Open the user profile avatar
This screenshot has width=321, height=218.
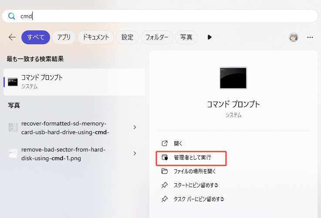[x=294, y=37]
